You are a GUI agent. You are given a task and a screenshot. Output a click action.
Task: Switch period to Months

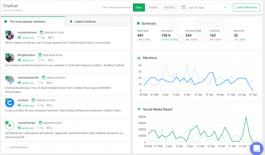point(170,7)
